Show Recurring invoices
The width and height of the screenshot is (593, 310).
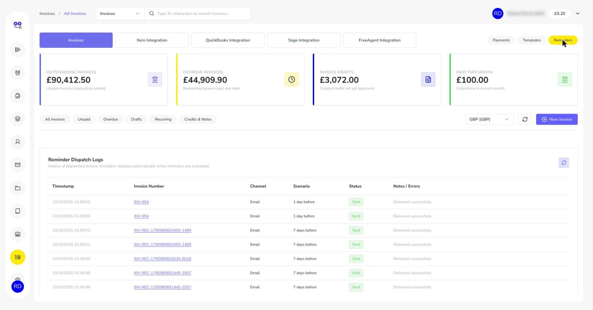(x=163, y=119)
